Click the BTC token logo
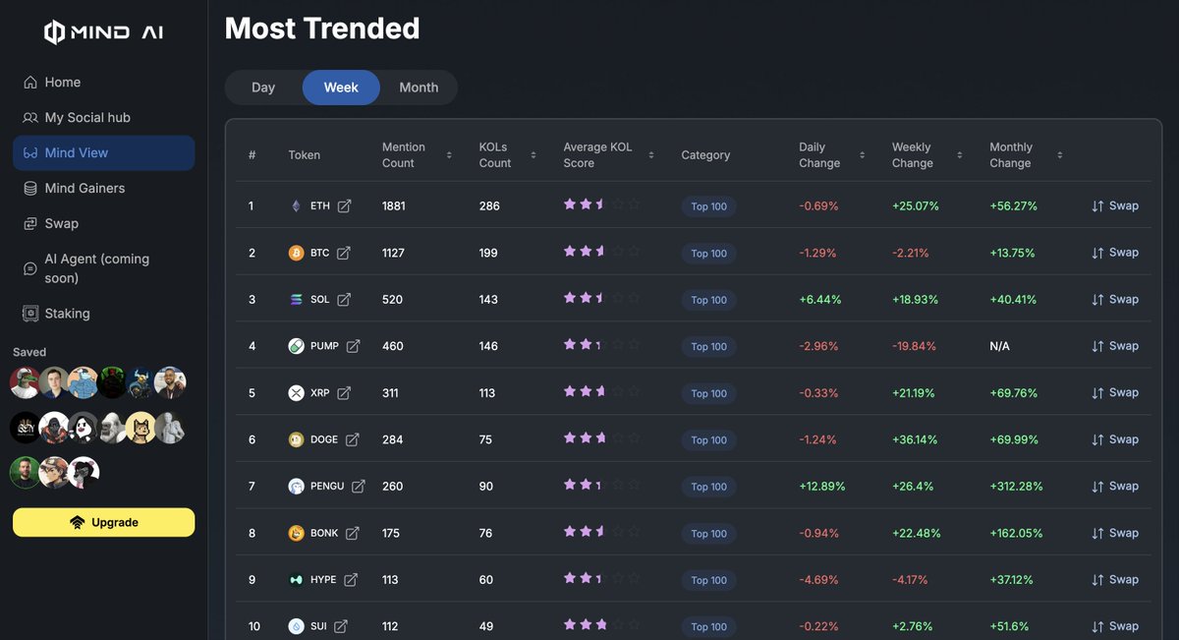This screenshot has width=1179, height=640. click(x=296, y=253)
